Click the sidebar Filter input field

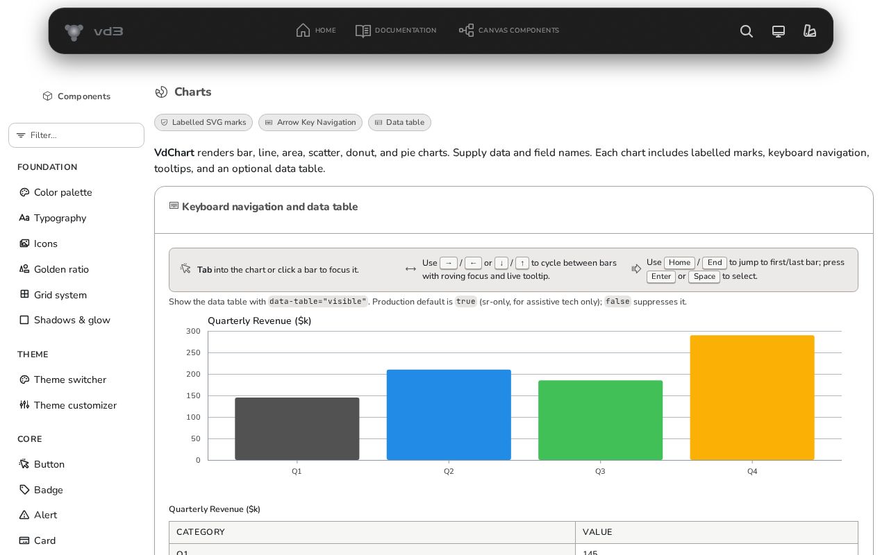(76, 135)
